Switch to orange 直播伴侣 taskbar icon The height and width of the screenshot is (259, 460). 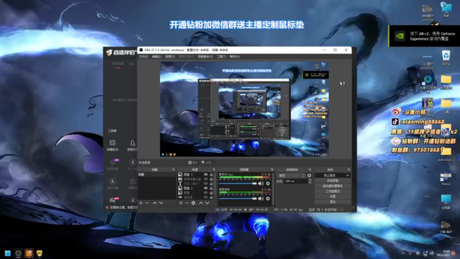coord(29,253)
